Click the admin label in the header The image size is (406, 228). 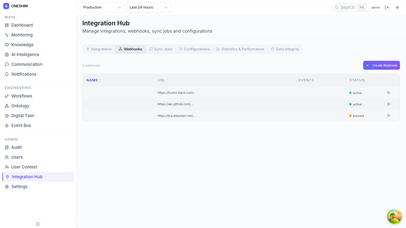[376, 7]
